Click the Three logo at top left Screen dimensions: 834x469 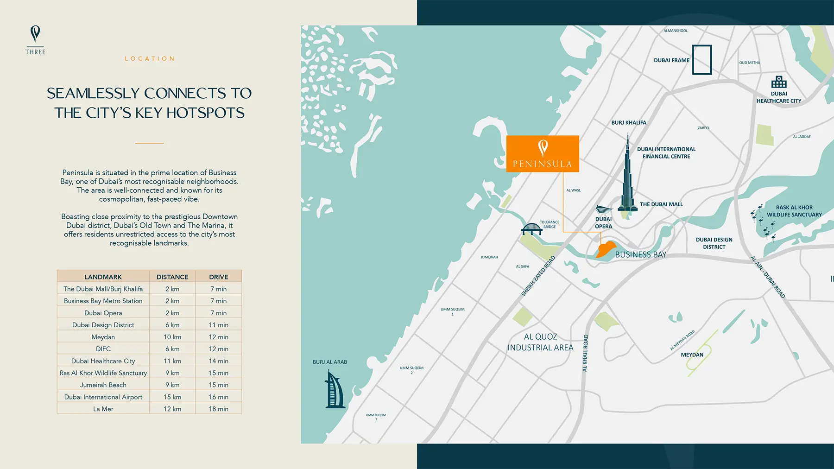point(35,40)
